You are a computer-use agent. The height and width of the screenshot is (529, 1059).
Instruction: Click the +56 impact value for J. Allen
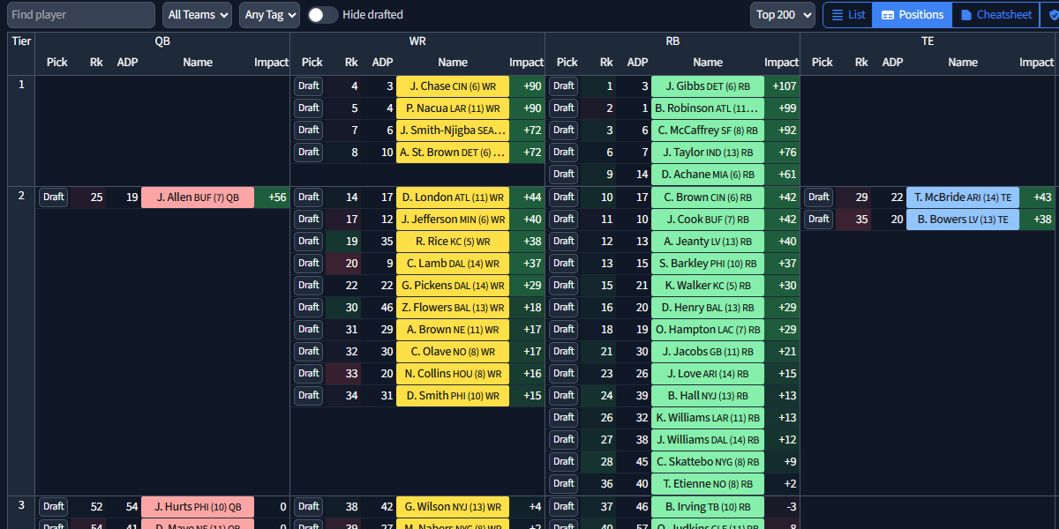click(x=272, y=197)
